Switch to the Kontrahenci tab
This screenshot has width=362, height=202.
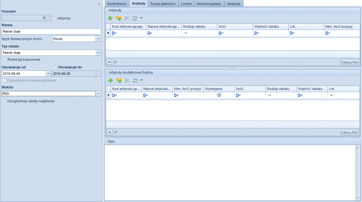pos(117,4)
